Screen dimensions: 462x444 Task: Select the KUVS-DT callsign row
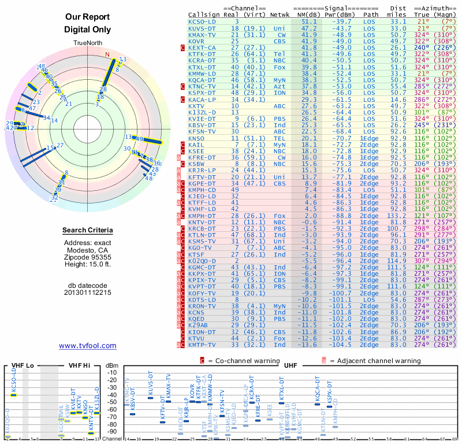(322, 28)
